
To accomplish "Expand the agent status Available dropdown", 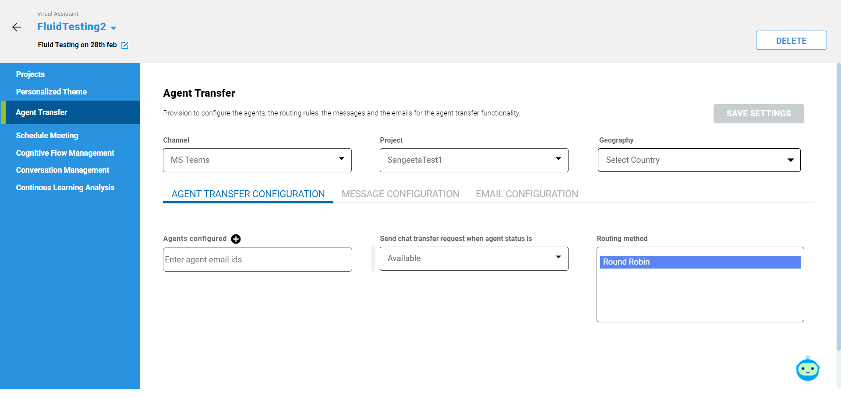I will pos(474,258).
